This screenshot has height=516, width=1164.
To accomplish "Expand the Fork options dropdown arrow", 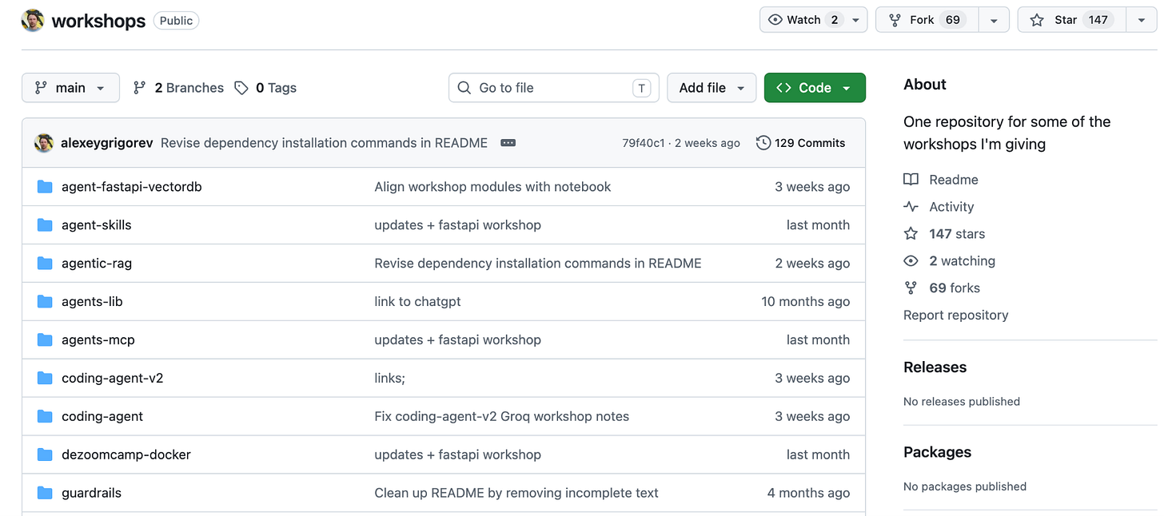I will tap(994, 20).
